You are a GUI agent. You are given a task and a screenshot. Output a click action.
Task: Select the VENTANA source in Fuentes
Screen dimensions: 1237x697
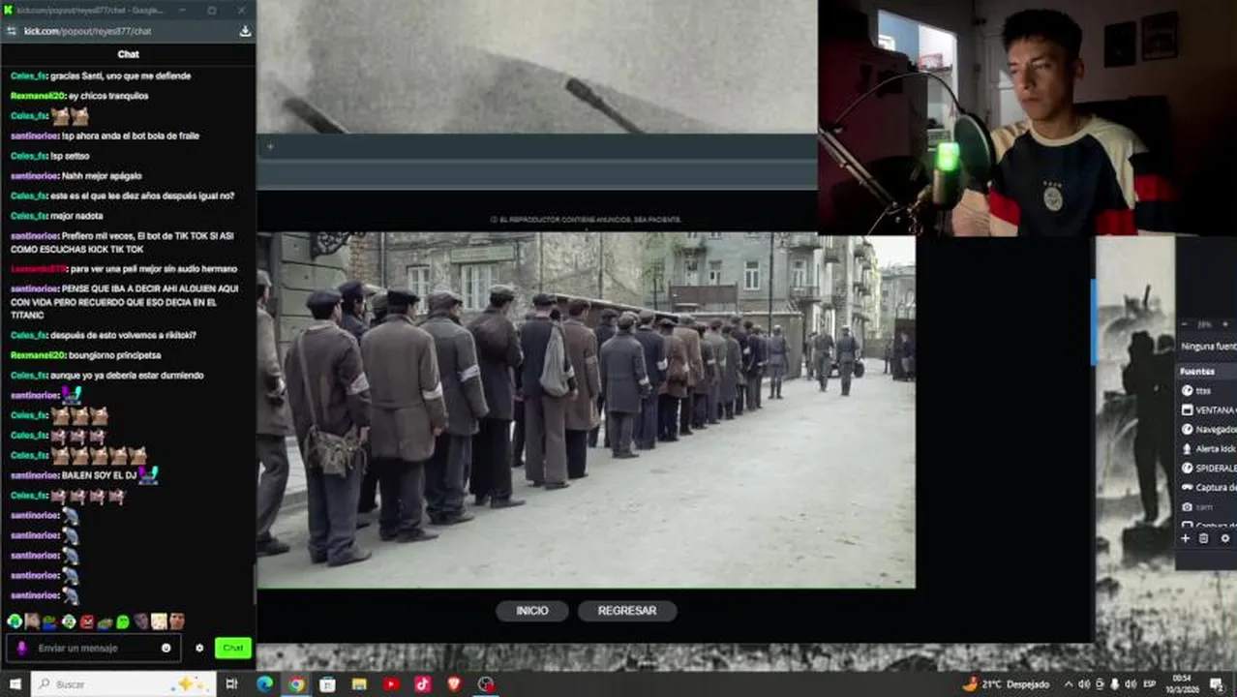pos(1207,409)
